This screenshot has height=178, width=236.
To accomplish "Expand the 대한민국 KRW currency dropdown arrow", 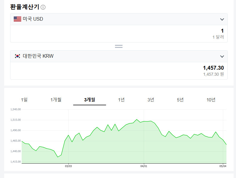I will 222,56.
